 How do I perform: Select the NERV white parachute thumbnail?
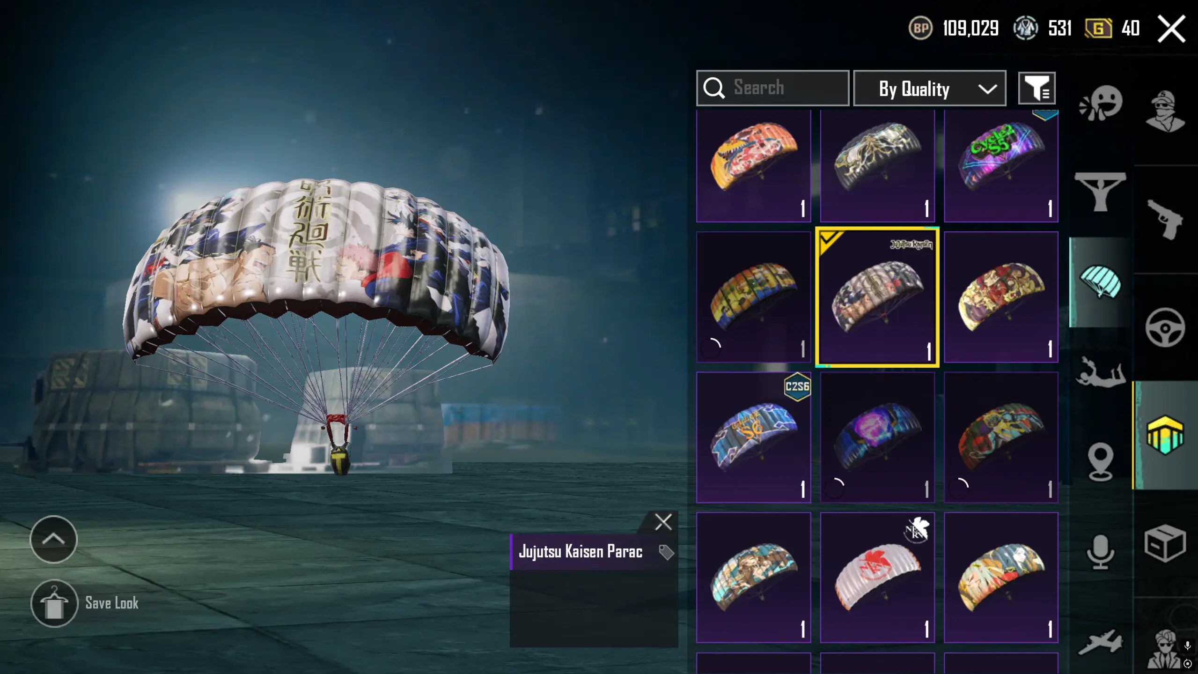coord(877,577)
